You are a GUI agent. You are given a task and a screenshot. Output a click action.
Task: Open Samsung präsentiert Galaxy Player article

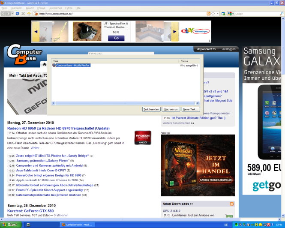[x=43, y=161]
